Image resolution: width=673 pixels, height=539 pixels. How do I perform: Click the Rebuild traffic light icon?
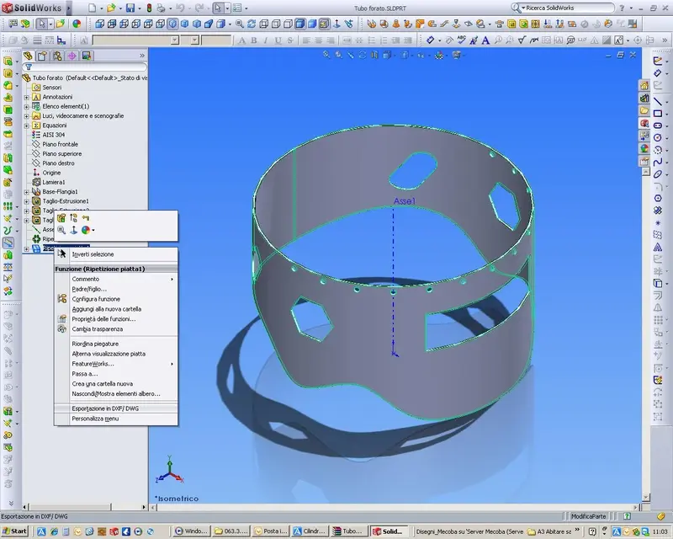(x=150, y=8)
